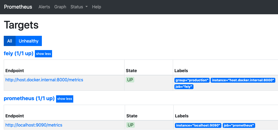Collapse feiy targets with show less

(43, 54)
